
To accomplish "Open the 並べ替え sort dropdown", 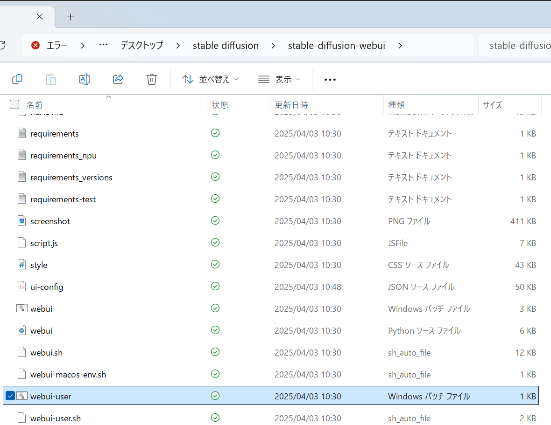I will pyautogui.click(x=210, y=80).
